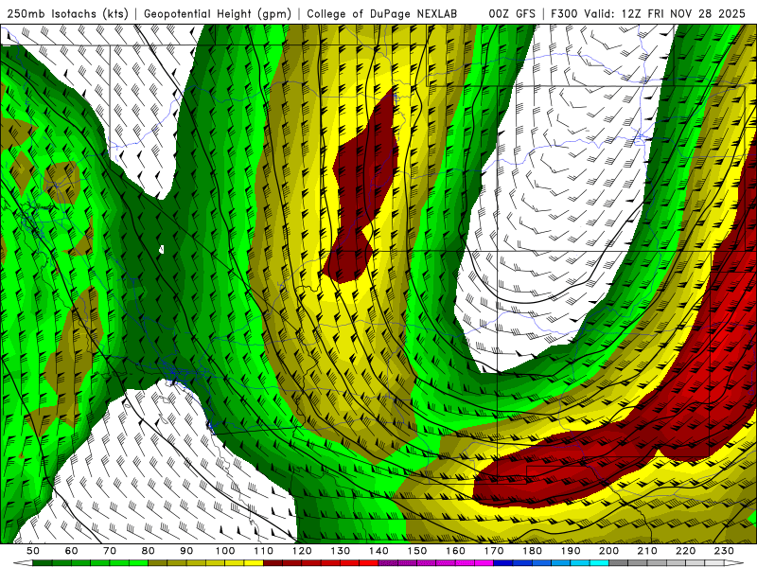The height and width of the screenshot is (568, 757).
Task: Click the 'Geopotential Height (gpm)' header text
Action: 218,13
